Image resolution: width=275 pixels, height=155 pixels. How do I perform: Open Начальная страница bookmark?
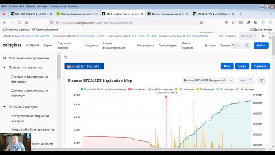click(16, 29)
